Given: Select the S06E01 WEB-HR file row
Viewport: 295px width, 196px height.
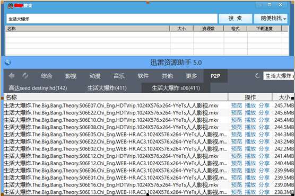Looking at the screenshot, I should point(149,177).
